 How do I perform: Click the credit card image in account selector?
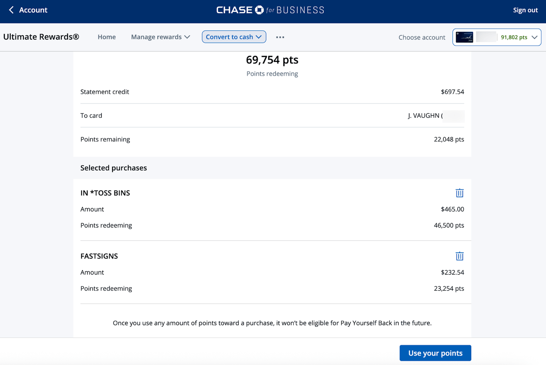(x=464, y=37)
